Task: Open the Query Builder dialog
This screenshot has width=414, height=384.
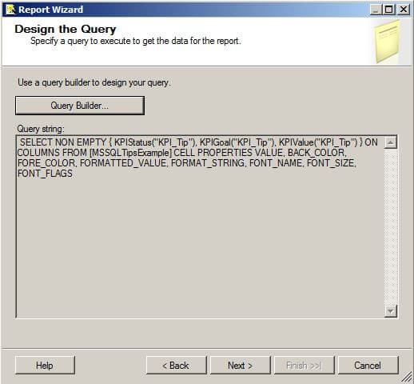Action: (80, 106)
